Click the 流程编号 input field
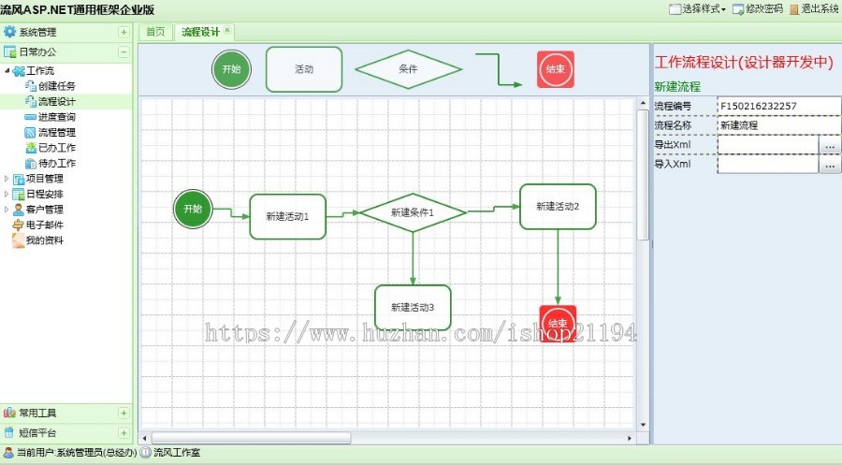 [779, 106]
